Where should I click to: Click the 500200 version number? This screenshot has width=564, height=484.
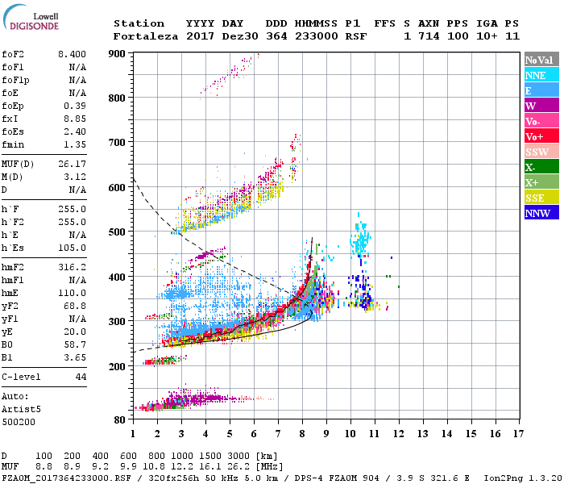tap(19, 422)
